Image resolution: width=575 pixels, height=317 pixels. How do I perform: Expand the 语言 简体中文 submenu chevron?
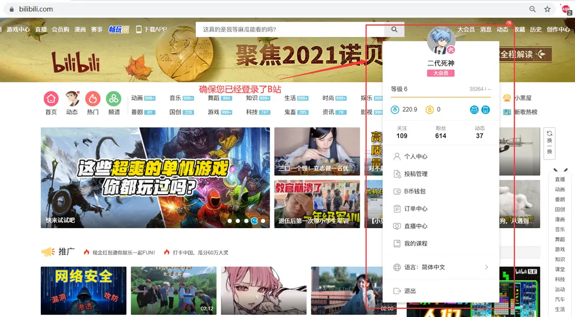[x=486, y=267]
